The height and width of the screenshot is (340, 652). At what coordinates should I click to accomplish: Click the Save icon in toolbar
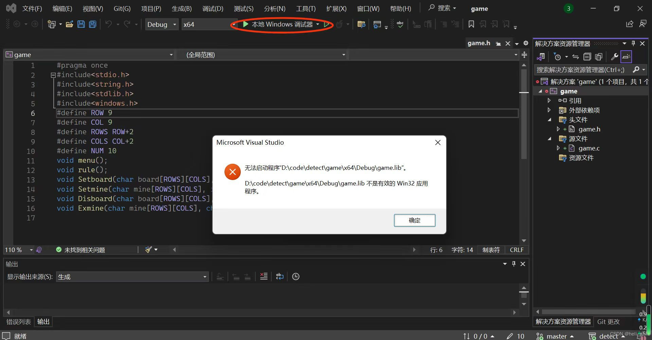click(x=81, y=24)
